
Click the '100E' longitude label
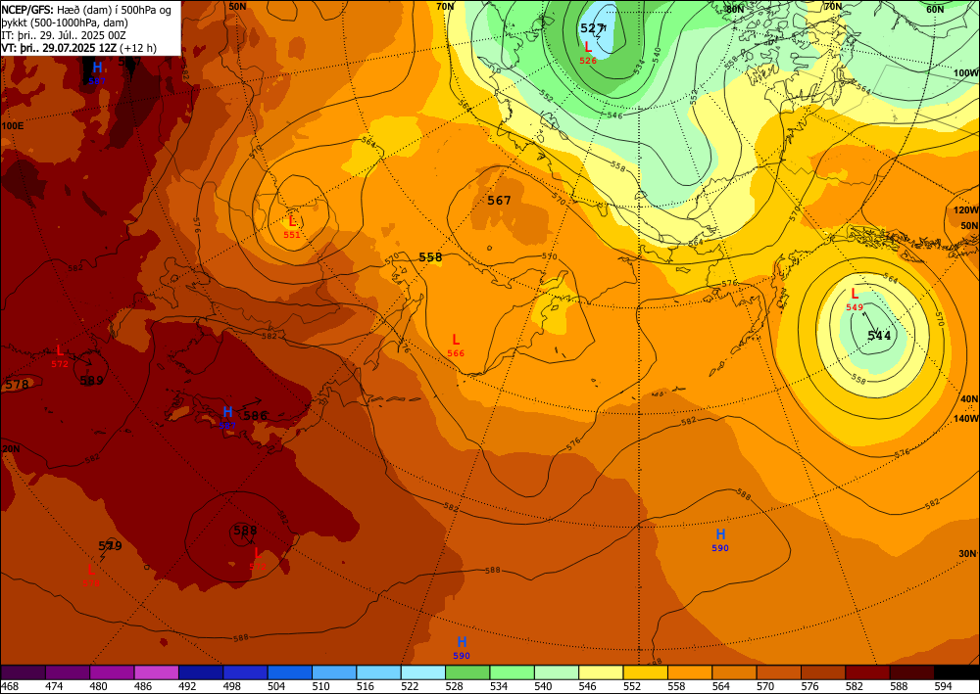pos(13,125)
